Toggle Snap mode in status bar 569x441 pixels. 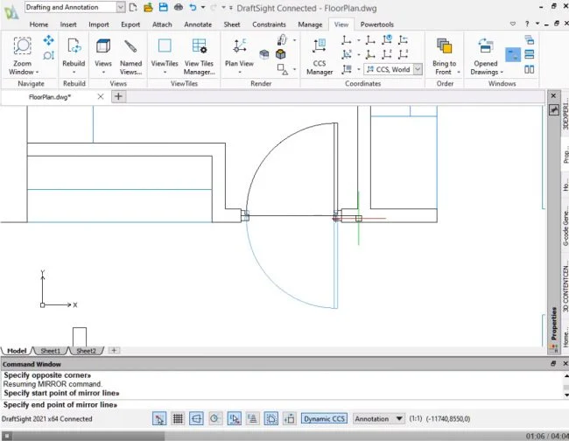(x=158, y=419)
